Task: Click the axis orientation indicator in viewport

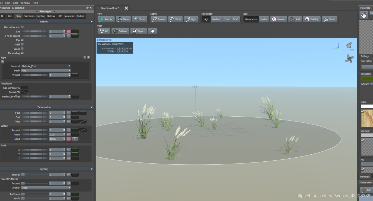Action: click(336, 46)
